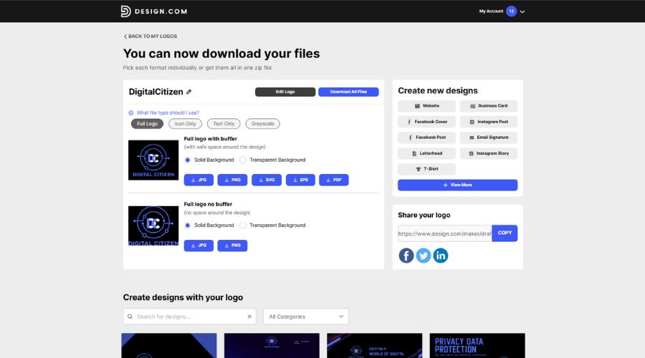This screenshot has height=358, width=645.
Task: Click the pencil icon beside DigitalCitizen
Action: [x=188, y=92]
